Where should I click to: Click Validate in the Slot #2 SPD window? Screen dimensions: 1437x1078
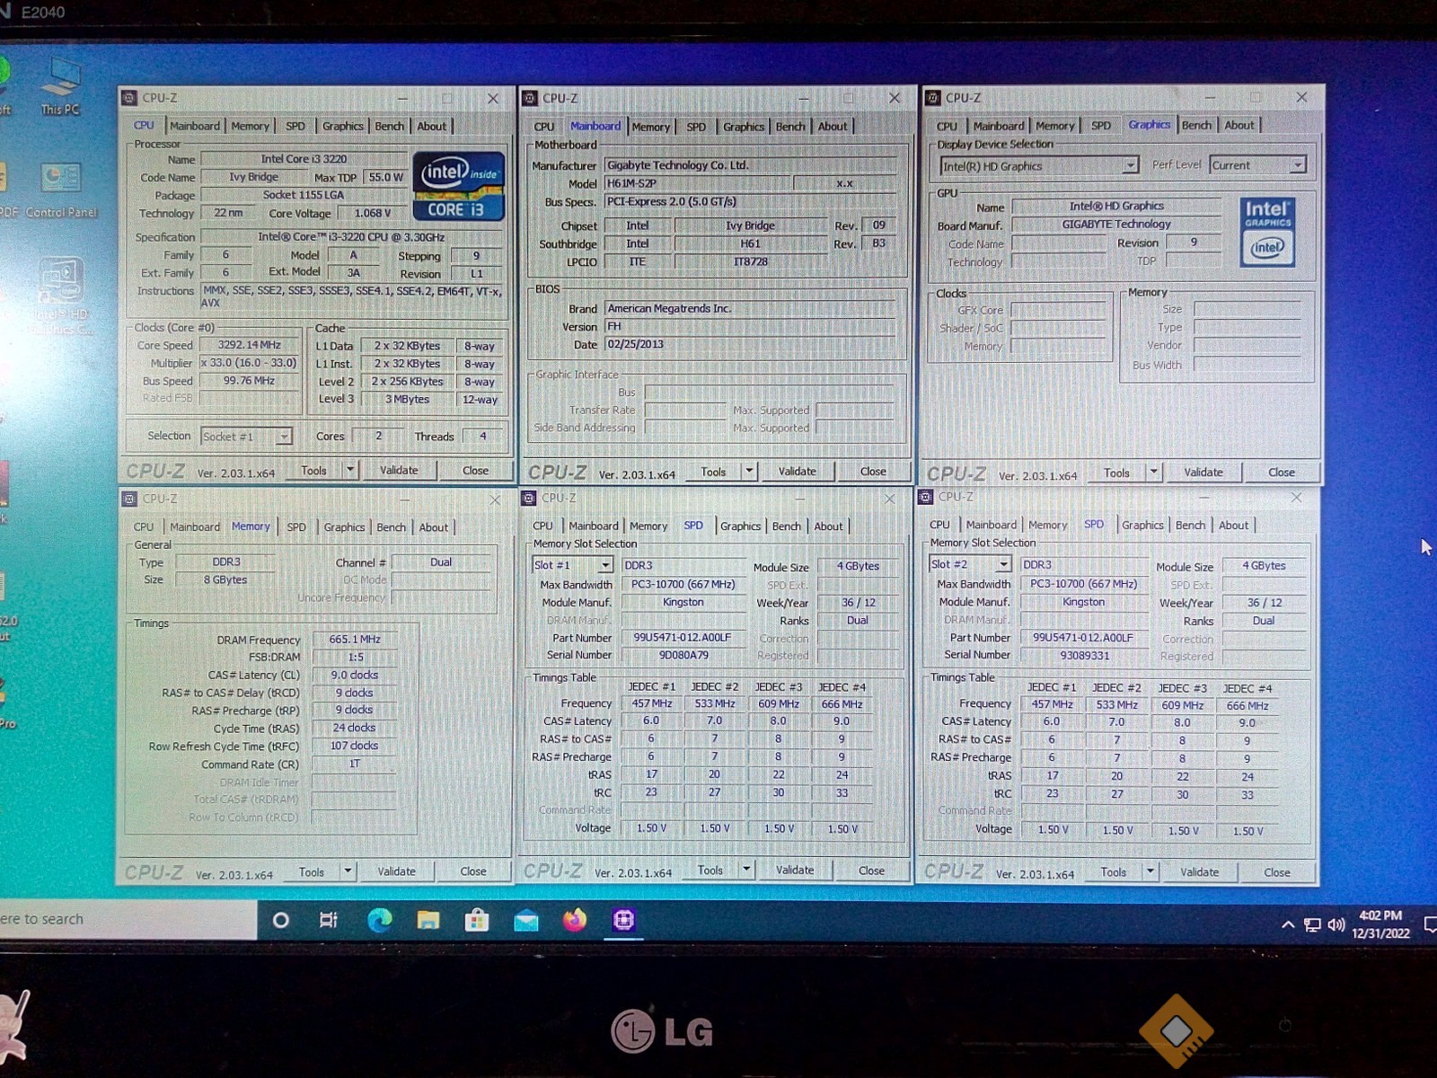coord(1199,872)
